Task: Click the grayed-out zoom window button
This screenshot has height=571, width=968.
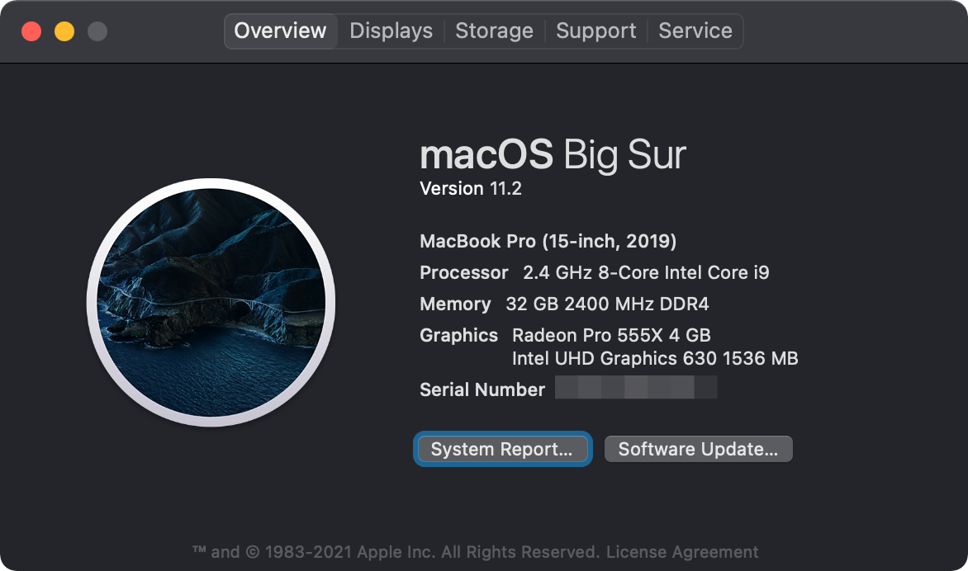Action: [x=97, y=31]
